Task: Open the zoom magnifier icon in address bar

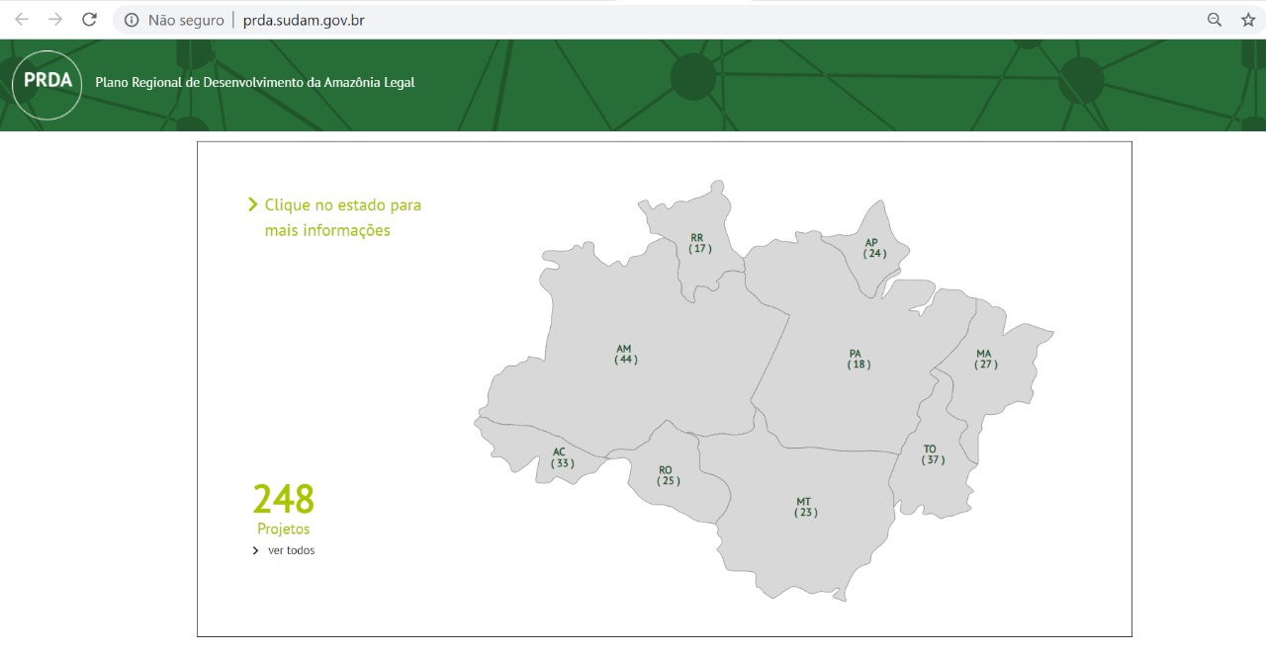Action: click(x=1215, y=20)
